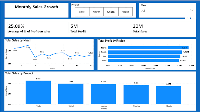The image size is (200, 112).
Task: Click the Mobile bar in sales chart
Action: [x=169, y=95]
